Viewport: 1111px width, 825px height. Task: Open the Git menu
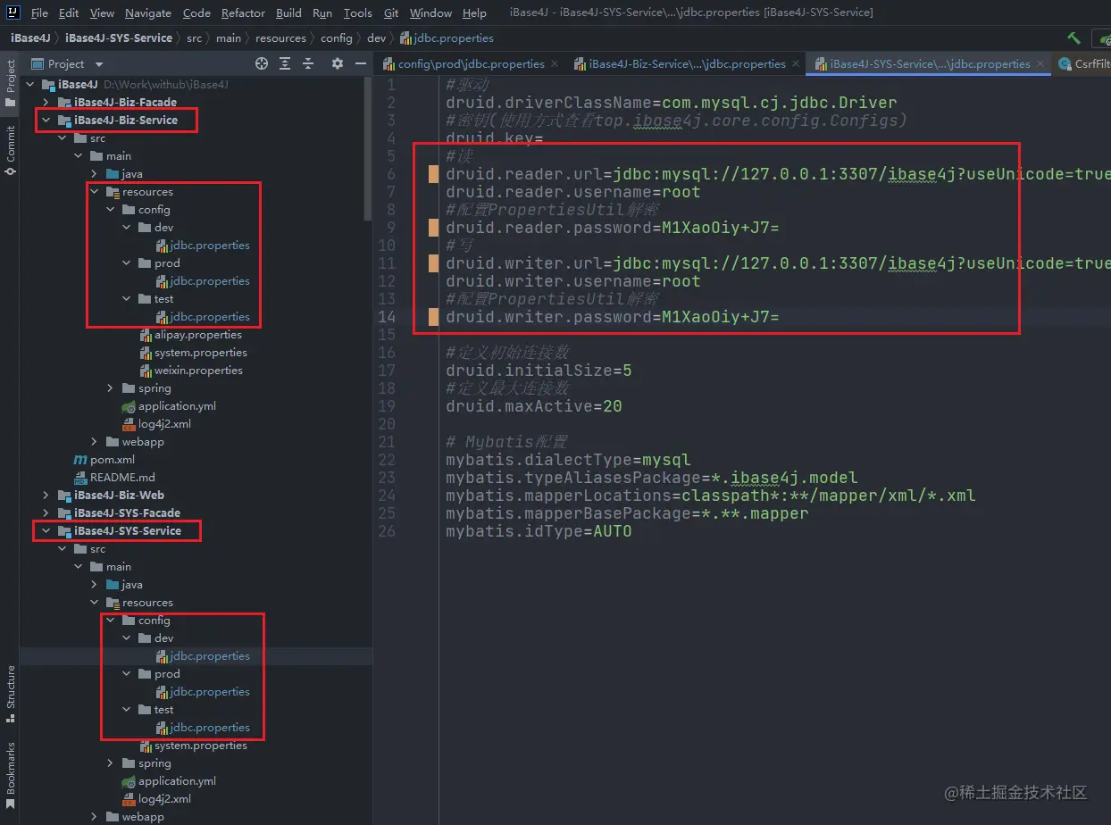click(391, 12)
